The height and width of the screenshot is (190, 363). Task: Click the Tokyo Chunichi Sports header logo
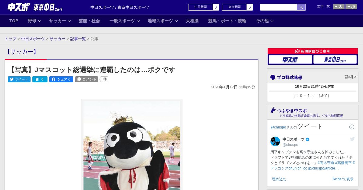[48, 7]
